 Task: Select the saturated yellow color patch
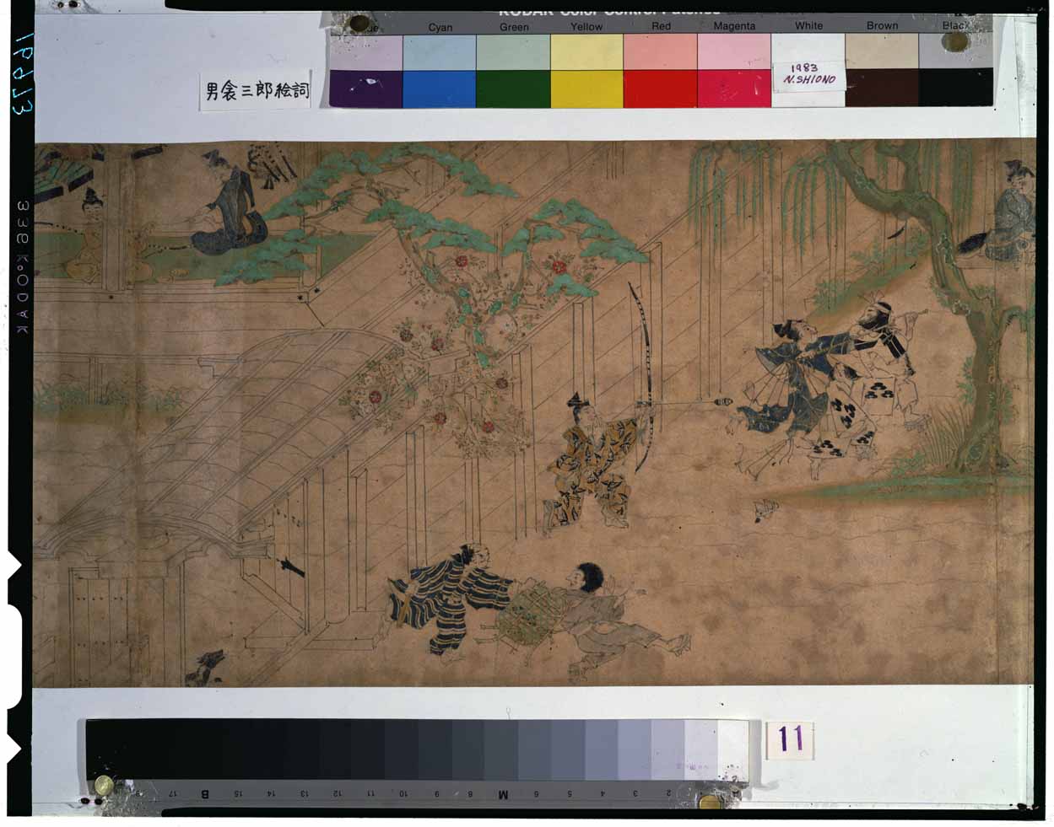point(587,89)
